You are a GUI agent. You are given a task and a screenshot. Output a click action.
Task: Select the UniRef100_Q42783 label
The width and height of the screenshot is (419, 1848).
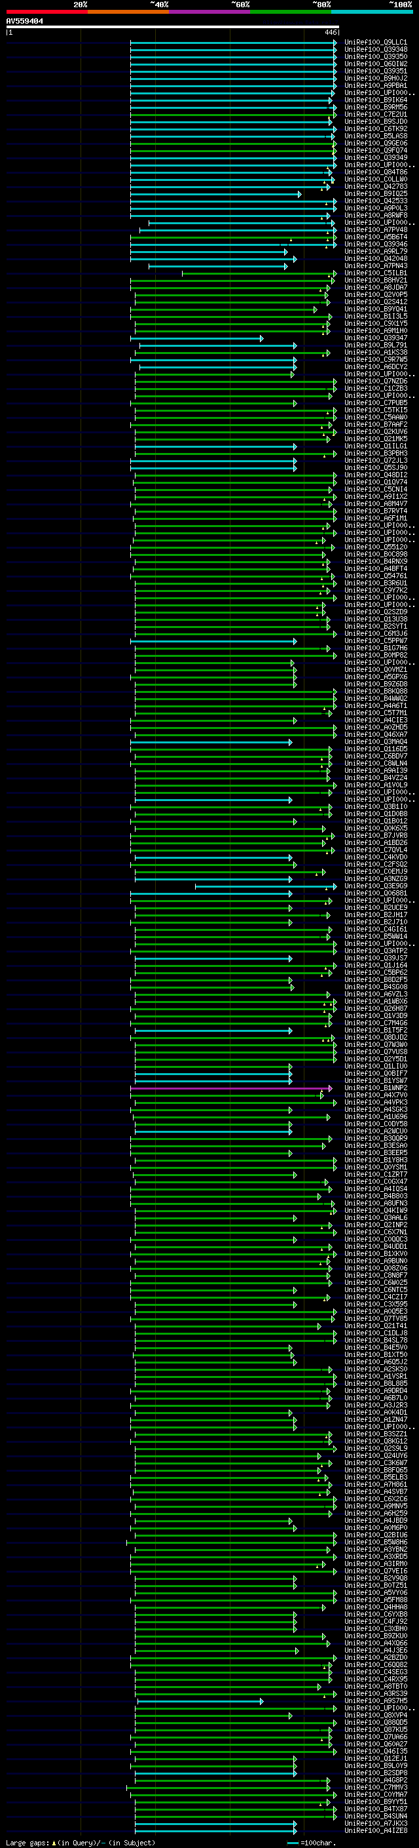pos(375,187)
